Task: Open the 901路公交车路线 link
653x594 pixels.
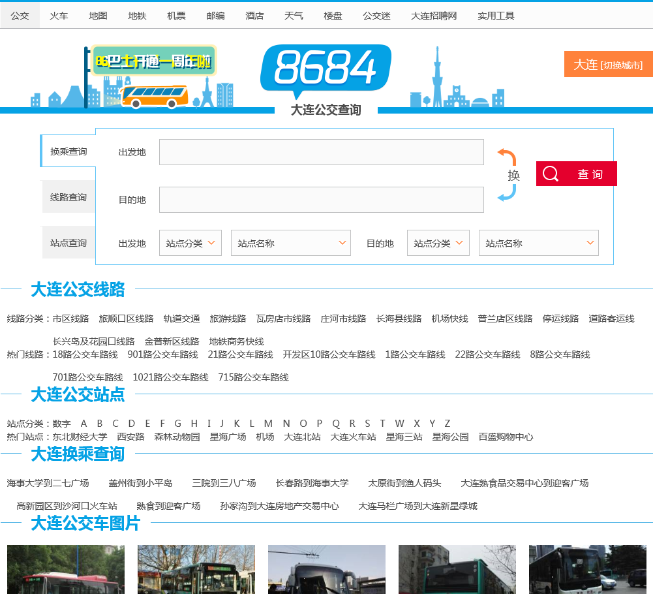Action: click(x=163, y=354)
